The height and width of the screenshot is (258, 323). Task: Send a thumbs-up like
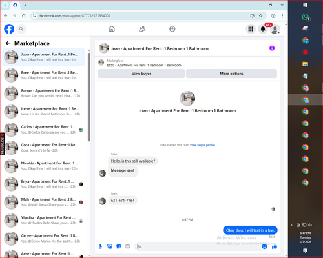coord(275,246)
